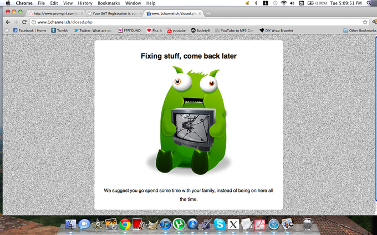377x235 pixels.
Task: Open Photo Booth from the Dock
Action: click(x=138, y=224)
